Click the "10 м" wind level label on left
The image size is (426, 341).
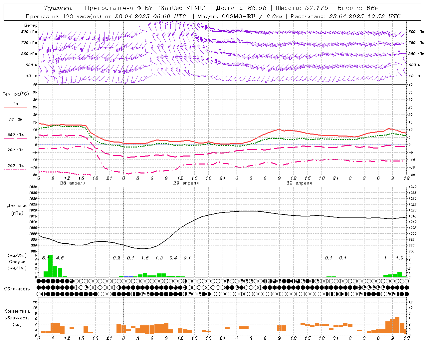pos(32,76)
